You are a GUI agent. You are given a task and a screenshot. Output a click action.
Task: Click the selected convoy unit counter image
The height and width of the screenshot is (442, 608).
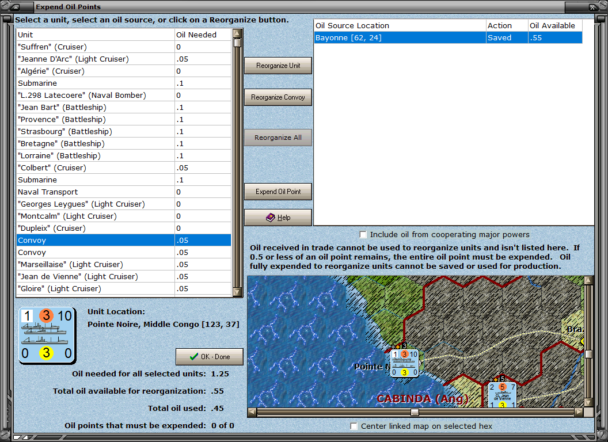47,336
